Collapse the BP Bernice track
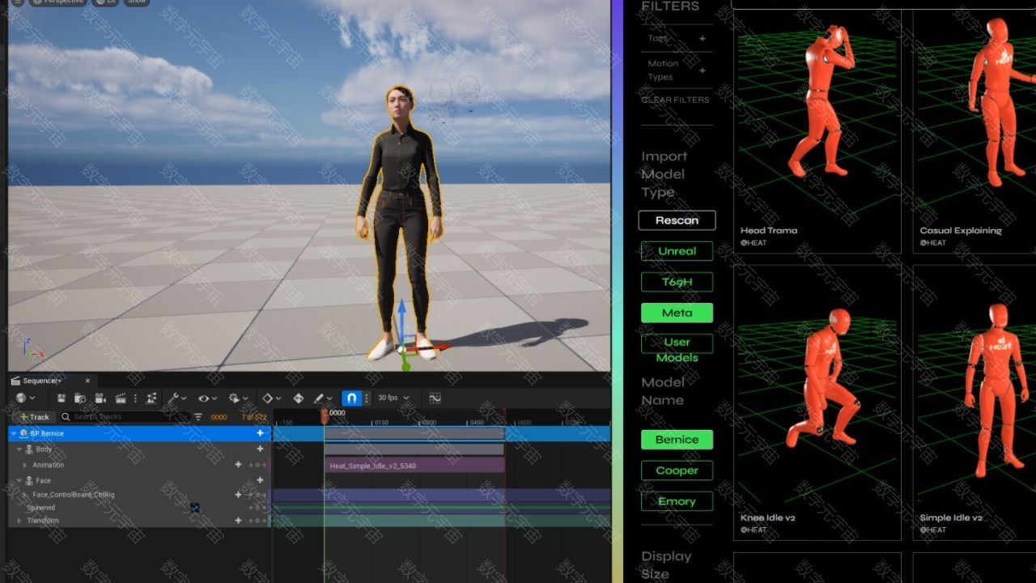The height and width of the screenshot is (583, 1036). [x=14, y=434]
